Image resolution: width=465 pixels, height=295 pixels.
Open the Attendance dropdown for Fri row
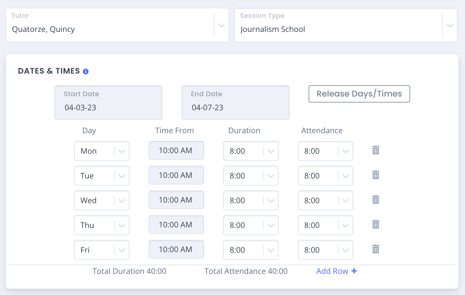click(x=326, y=250)
